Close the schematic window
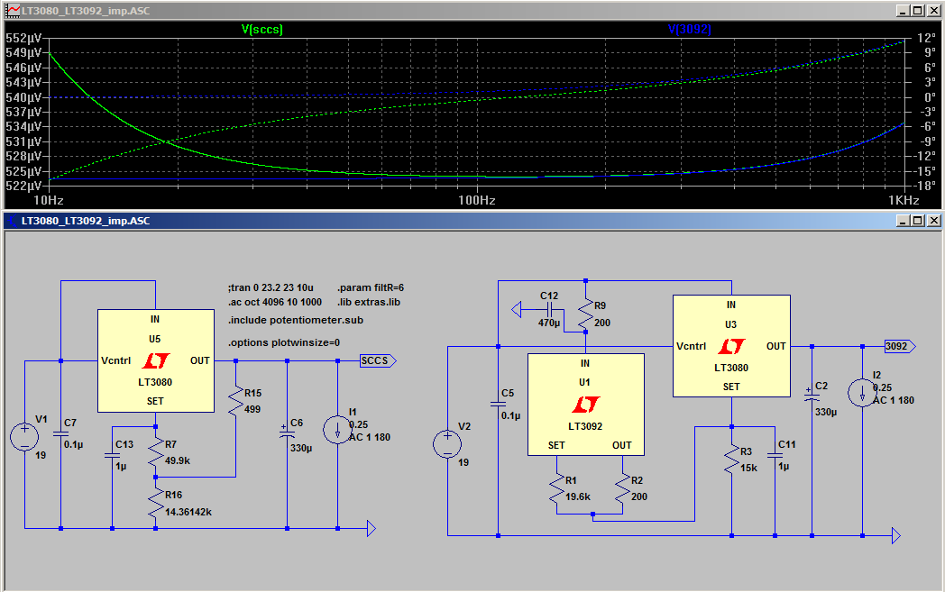 tap(933, 221)
